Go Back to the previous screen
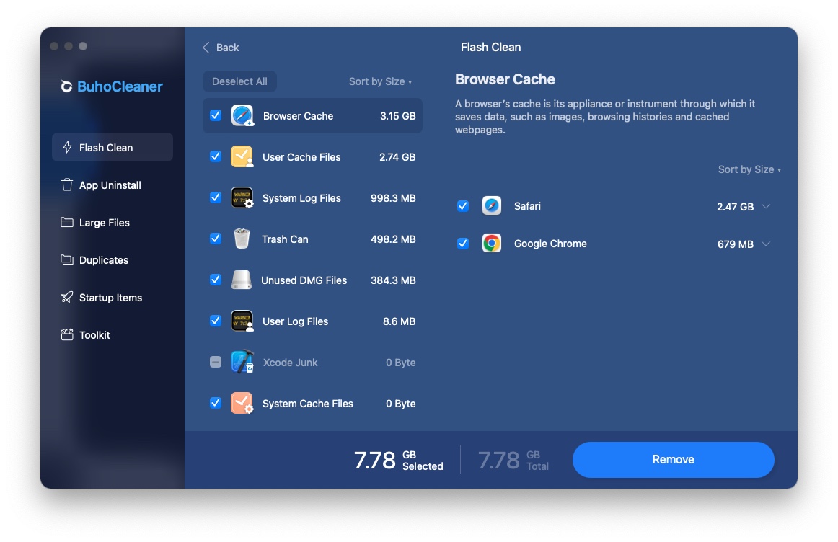 tap(221, 48)
